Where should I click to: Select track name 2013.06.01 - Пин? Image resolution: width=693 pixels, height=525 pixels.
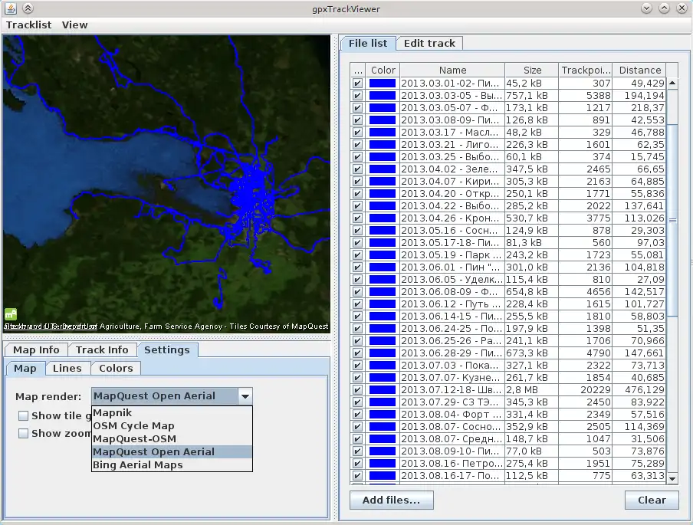click(452, 267)
